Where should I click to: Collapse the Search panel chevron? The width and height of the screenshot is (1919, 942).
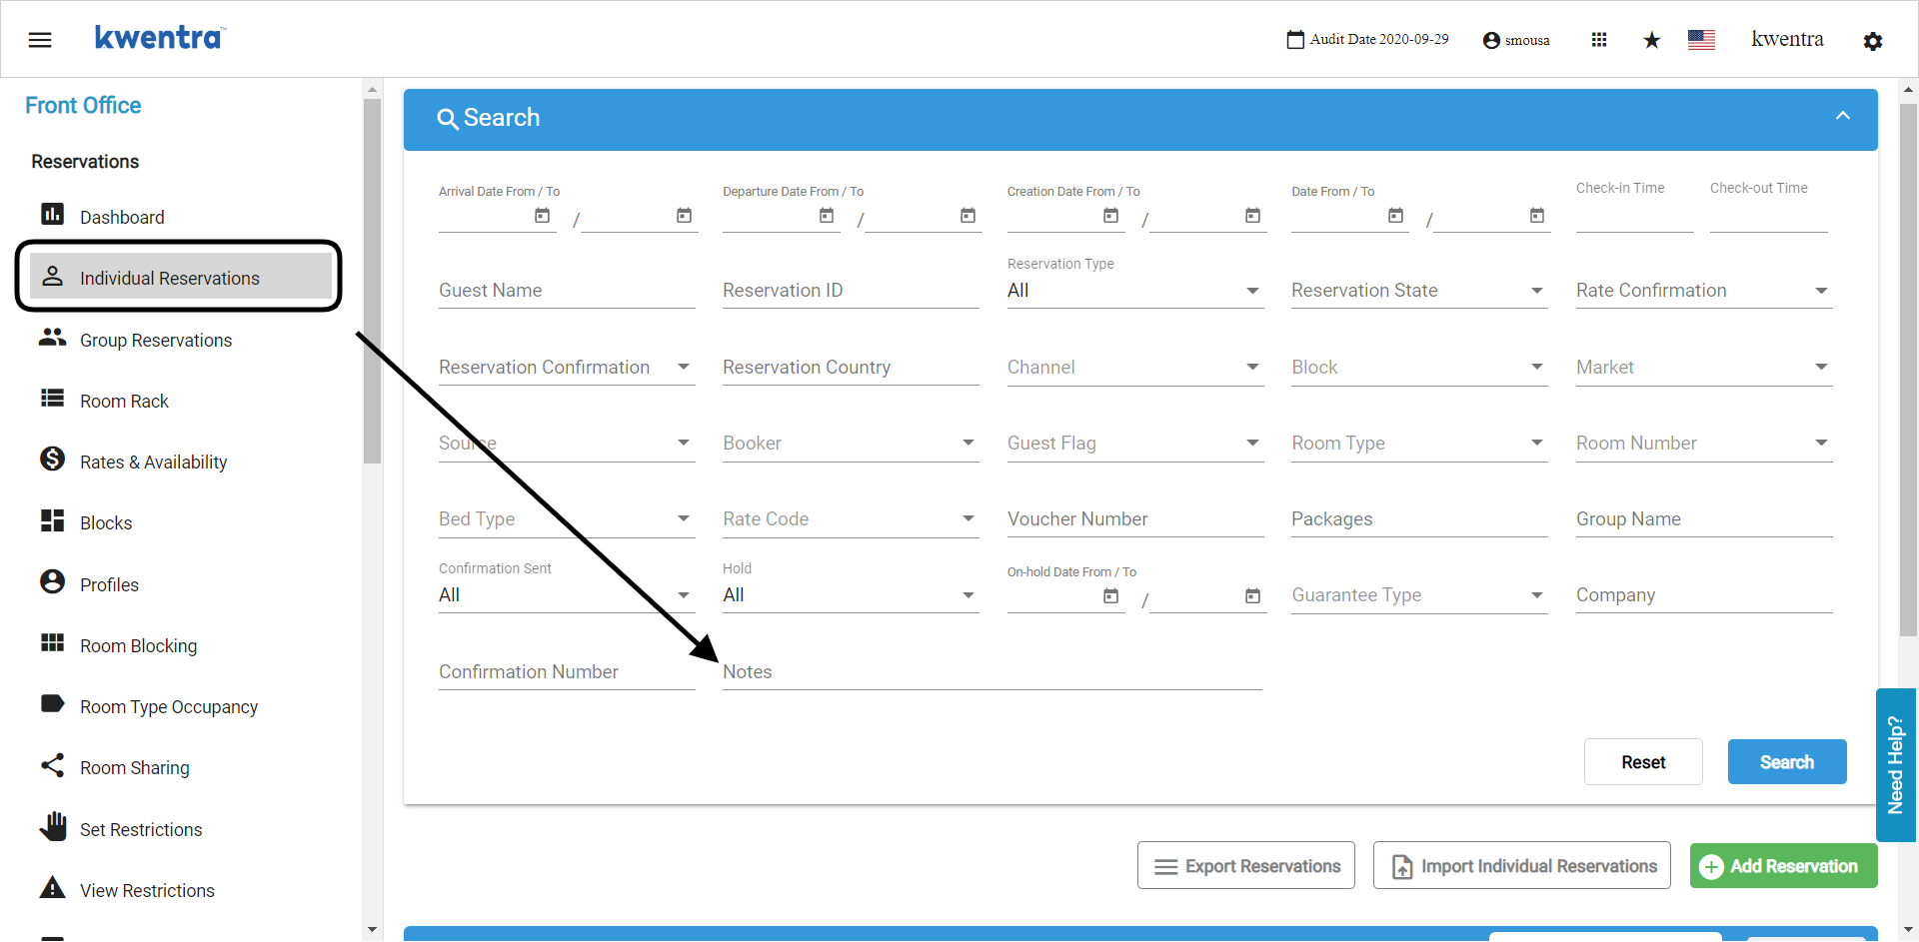pyautogui.click(x=1843, y=116)
